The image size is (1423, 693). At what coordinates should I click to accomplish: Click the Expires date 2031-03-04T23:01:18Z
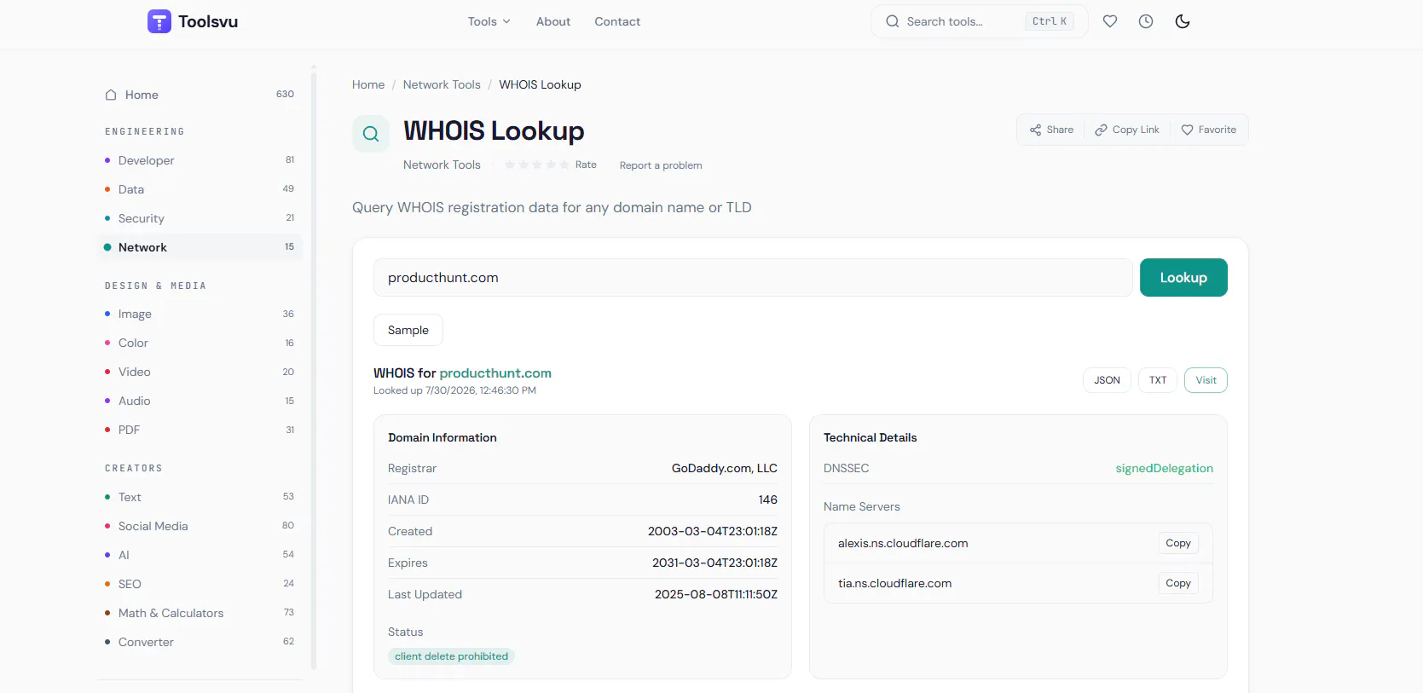(714, 563)
